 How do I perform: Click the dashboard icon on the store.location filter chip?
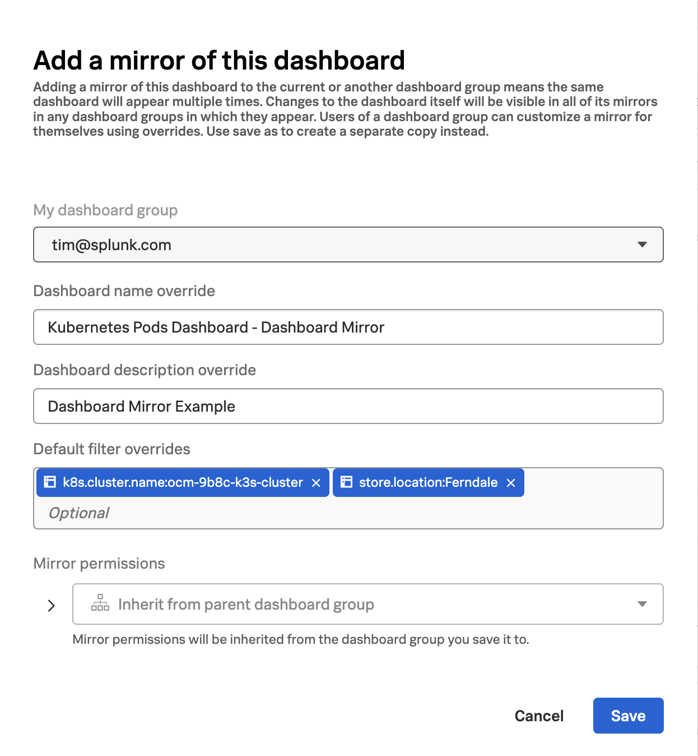346,482
